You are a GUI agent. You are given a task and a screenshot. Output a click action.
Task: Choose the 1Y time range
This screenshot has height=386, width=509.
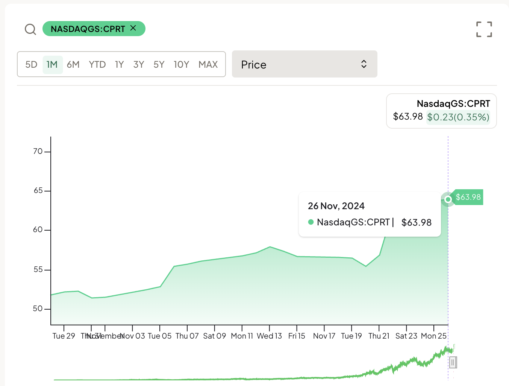119,65
